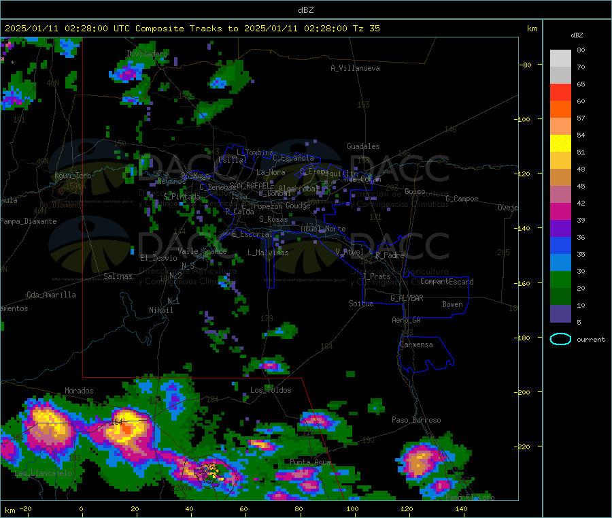Click the Salinas map label
Image resolution: width=612 pixels, height=518 pixels.
pos(118,276)
